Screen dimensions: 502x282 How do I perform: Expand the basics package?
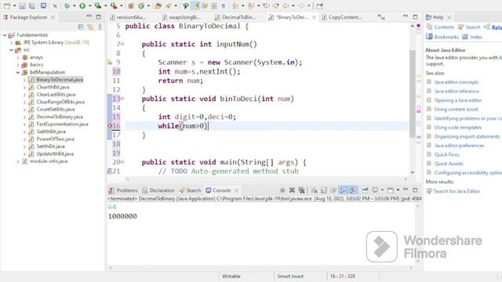tap(18, 65)
